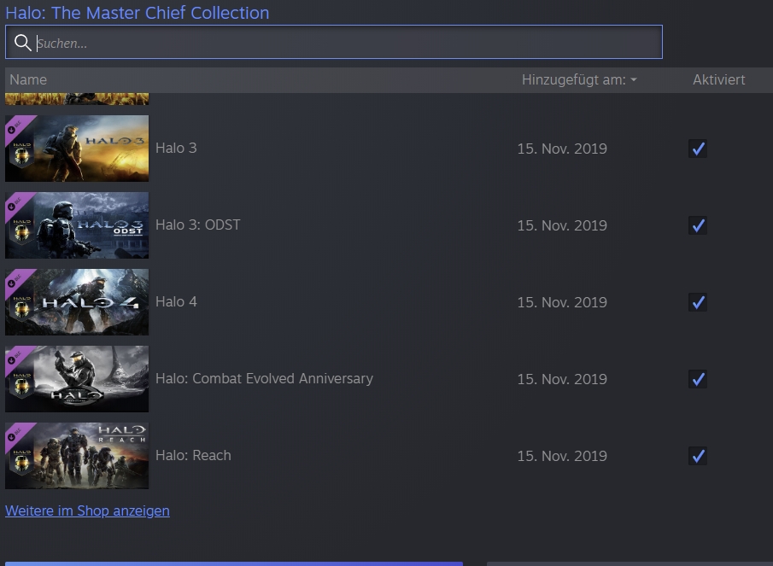Click the Halo: Reach date 15. Nov. 2019
This screenshot has height=566, width=773.
(x=562, y=456)
